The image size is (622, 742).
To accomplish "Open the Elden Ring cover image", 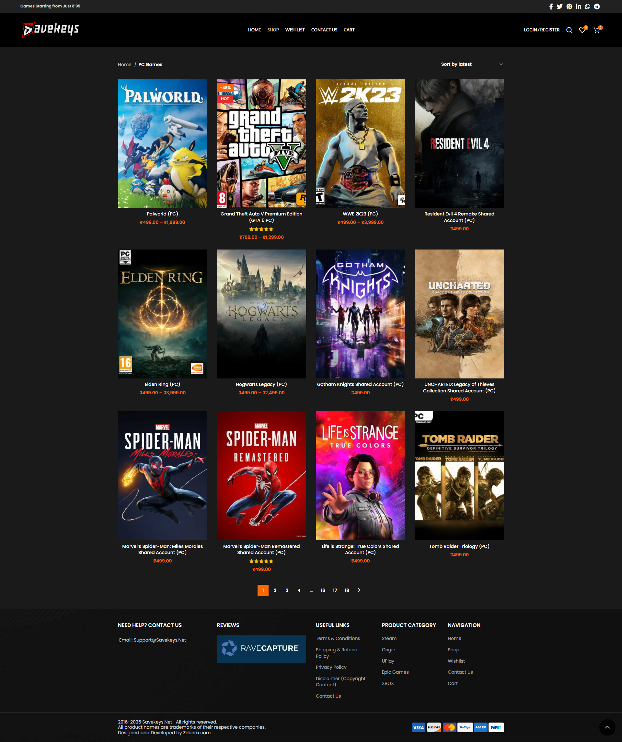I will pos(163,314).
